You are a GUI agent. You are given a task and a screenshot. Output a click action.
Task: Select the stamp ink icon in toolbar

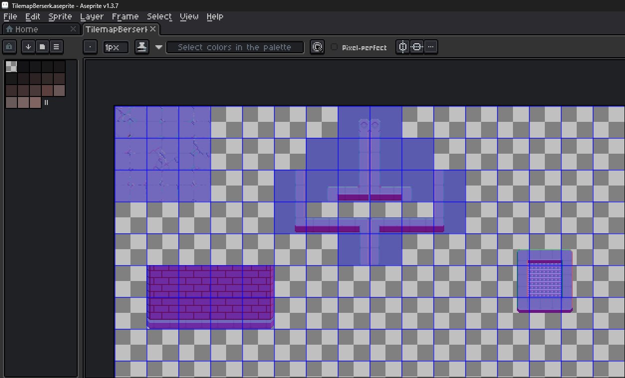coord(142,47)
